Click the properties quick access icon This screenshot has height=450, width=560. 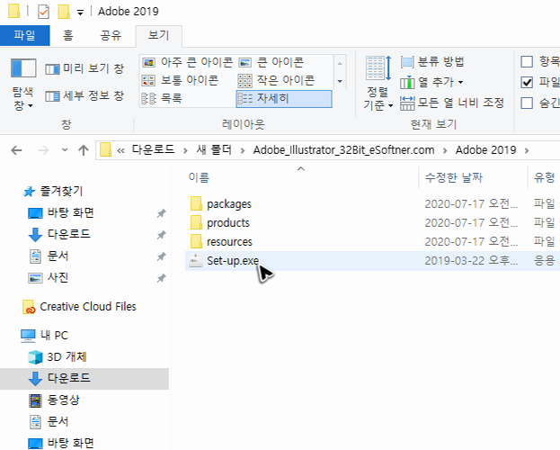43,12
